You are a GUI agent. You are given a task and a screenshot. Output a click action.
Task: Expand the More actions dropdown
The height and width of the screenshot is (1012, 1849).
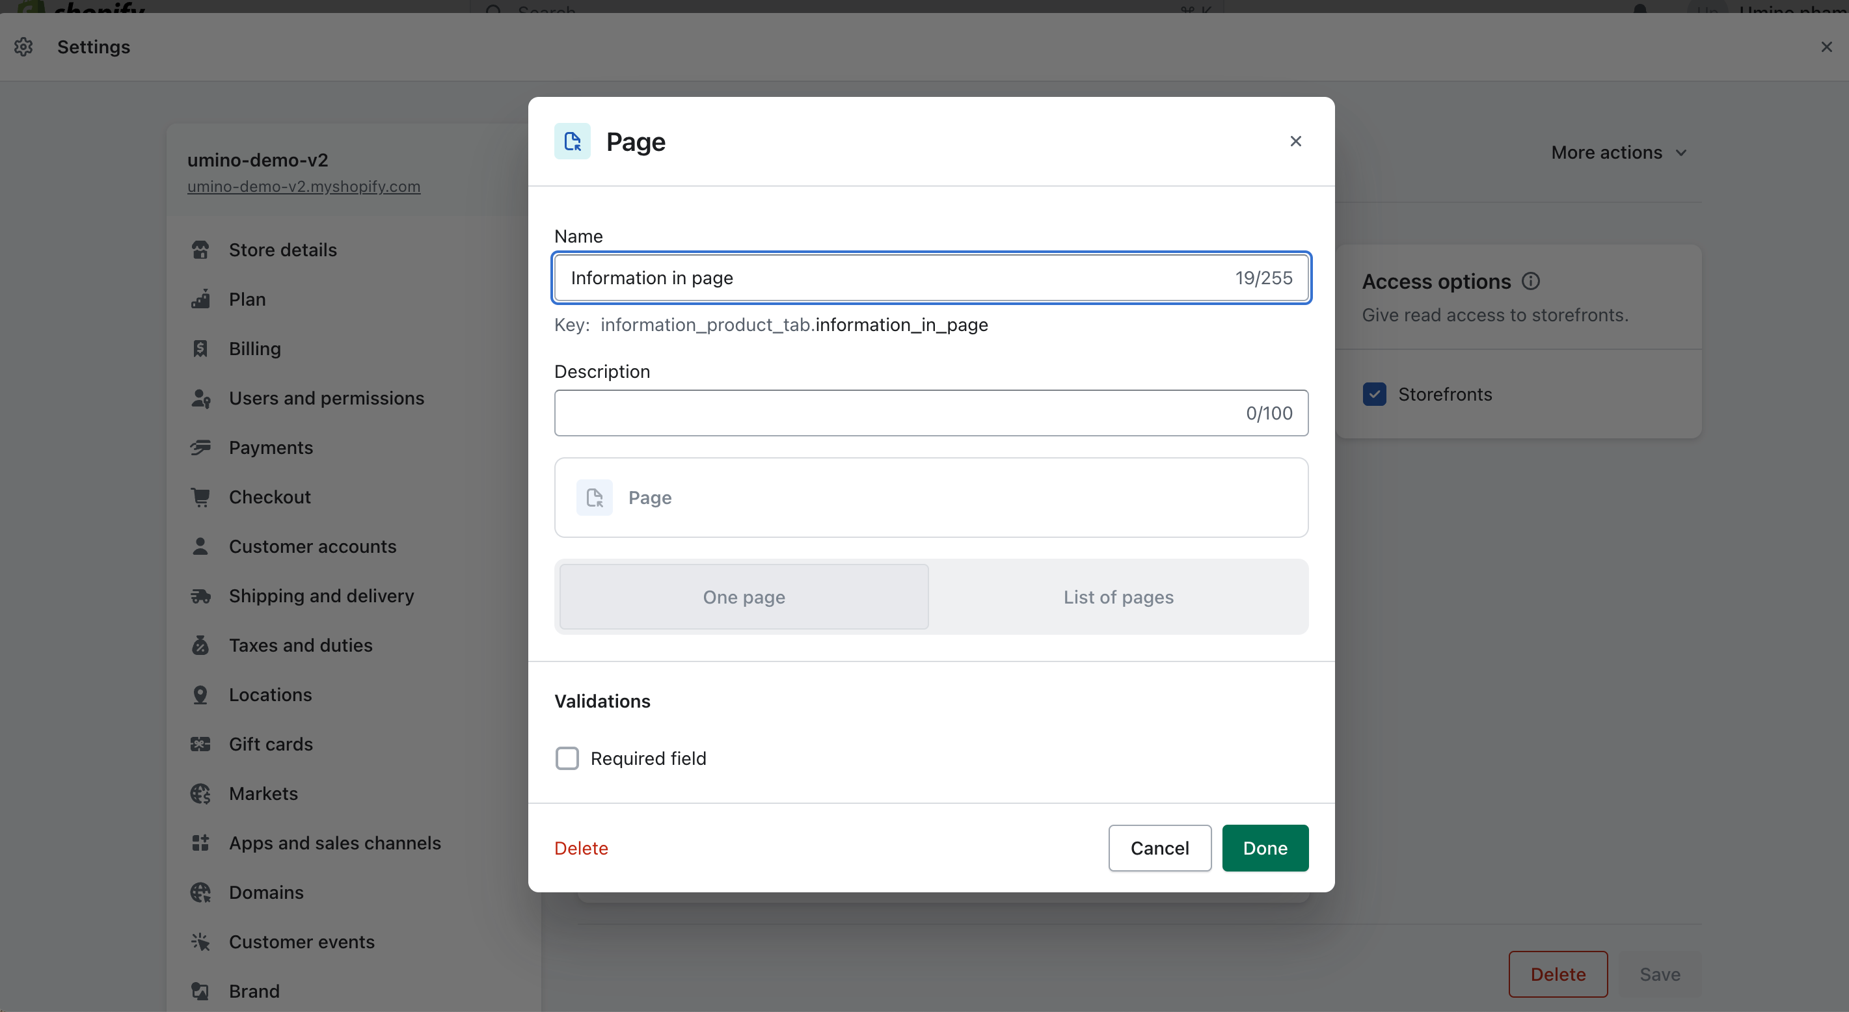point(1619,152)
